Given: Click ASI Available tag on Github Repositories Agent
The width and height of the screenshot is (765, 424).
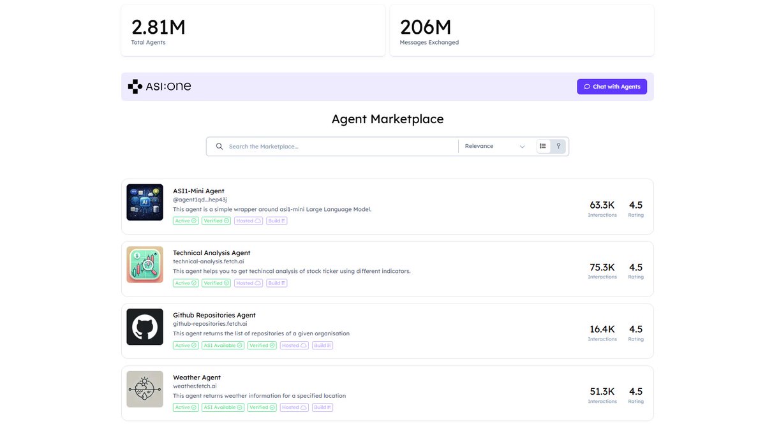Looking at the screenshot, I should click(223, 346).
